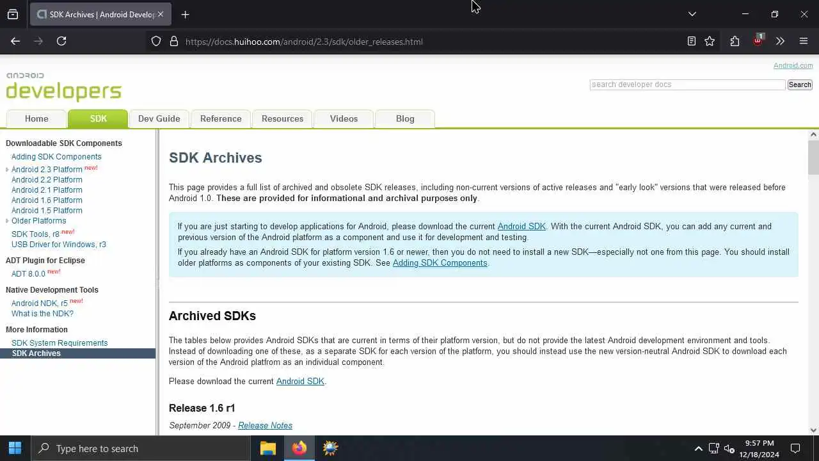Click Android developers logo
This screenshot has width=819, height=461.
tap(63, 86)
